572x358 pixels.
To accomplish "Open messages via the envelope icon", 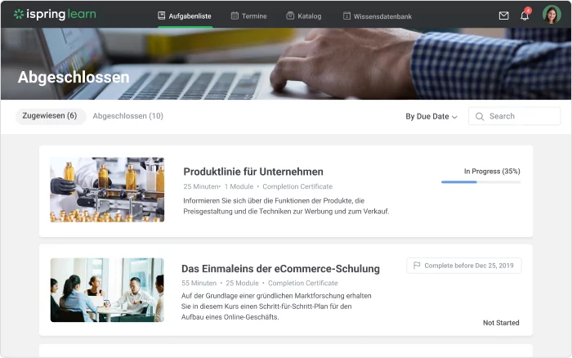I will pyautogui.click(x=504, y=16).
